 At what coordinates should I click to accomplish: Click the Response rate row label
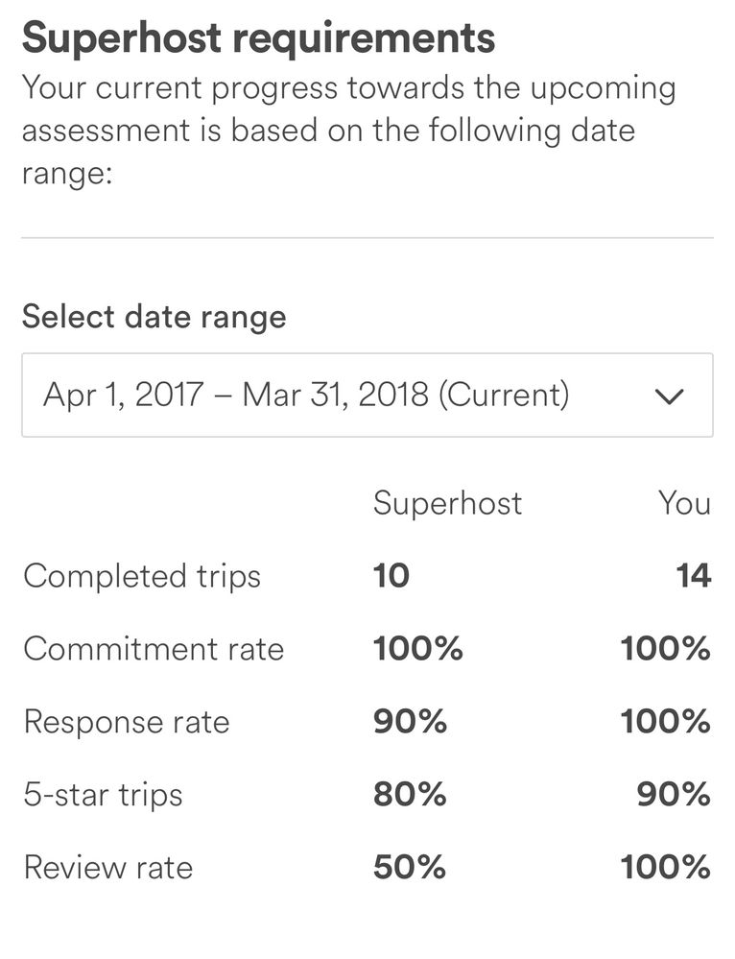[x=127, y=722]
